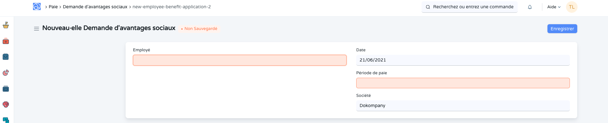This screenshot has width=608, height=123.
Task: Open the pie chart sidebar icon
Action: coord(6,73)
